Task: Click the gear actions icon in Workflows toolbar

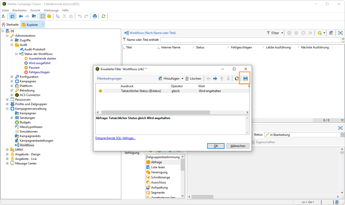Action: pyautogui.click(x=319, y=33)
